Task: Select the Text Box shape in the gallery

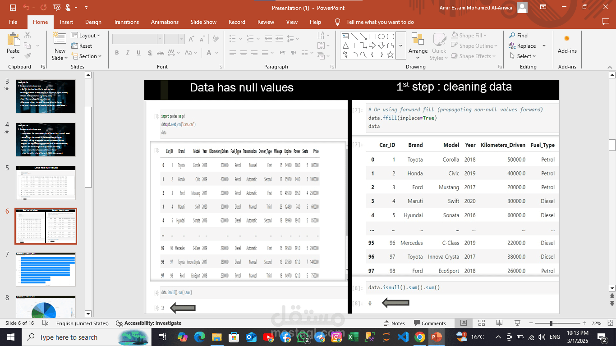Action: pos(345,36)
